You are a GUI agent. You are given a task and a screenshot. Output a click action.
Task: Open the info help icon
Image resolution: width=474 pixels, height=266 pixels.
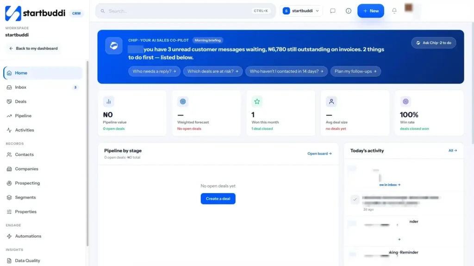pos(348,11)
